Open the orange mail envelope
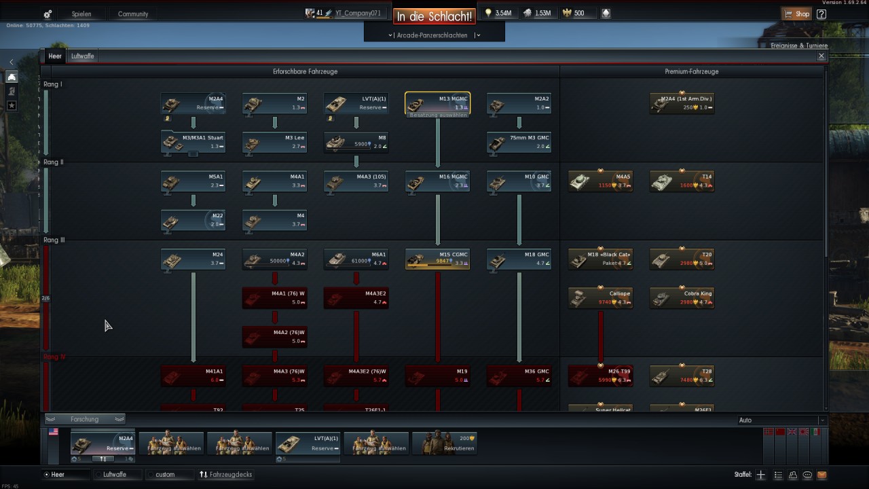The height and width of the screenshot is (489, 869). [x=822, y=475]
